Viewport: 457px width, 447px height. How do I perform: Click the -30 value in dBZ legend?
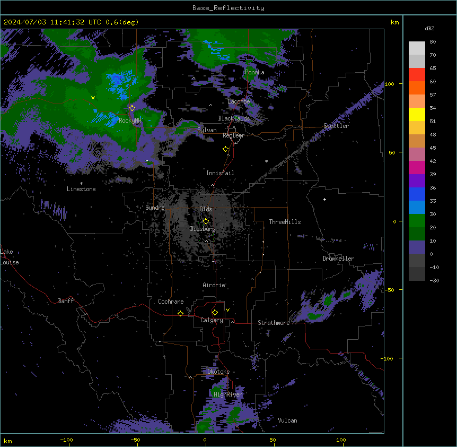(434, 280)
